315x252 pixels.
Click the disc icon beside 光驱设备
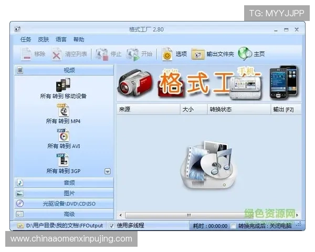click(x=20, y=204)
